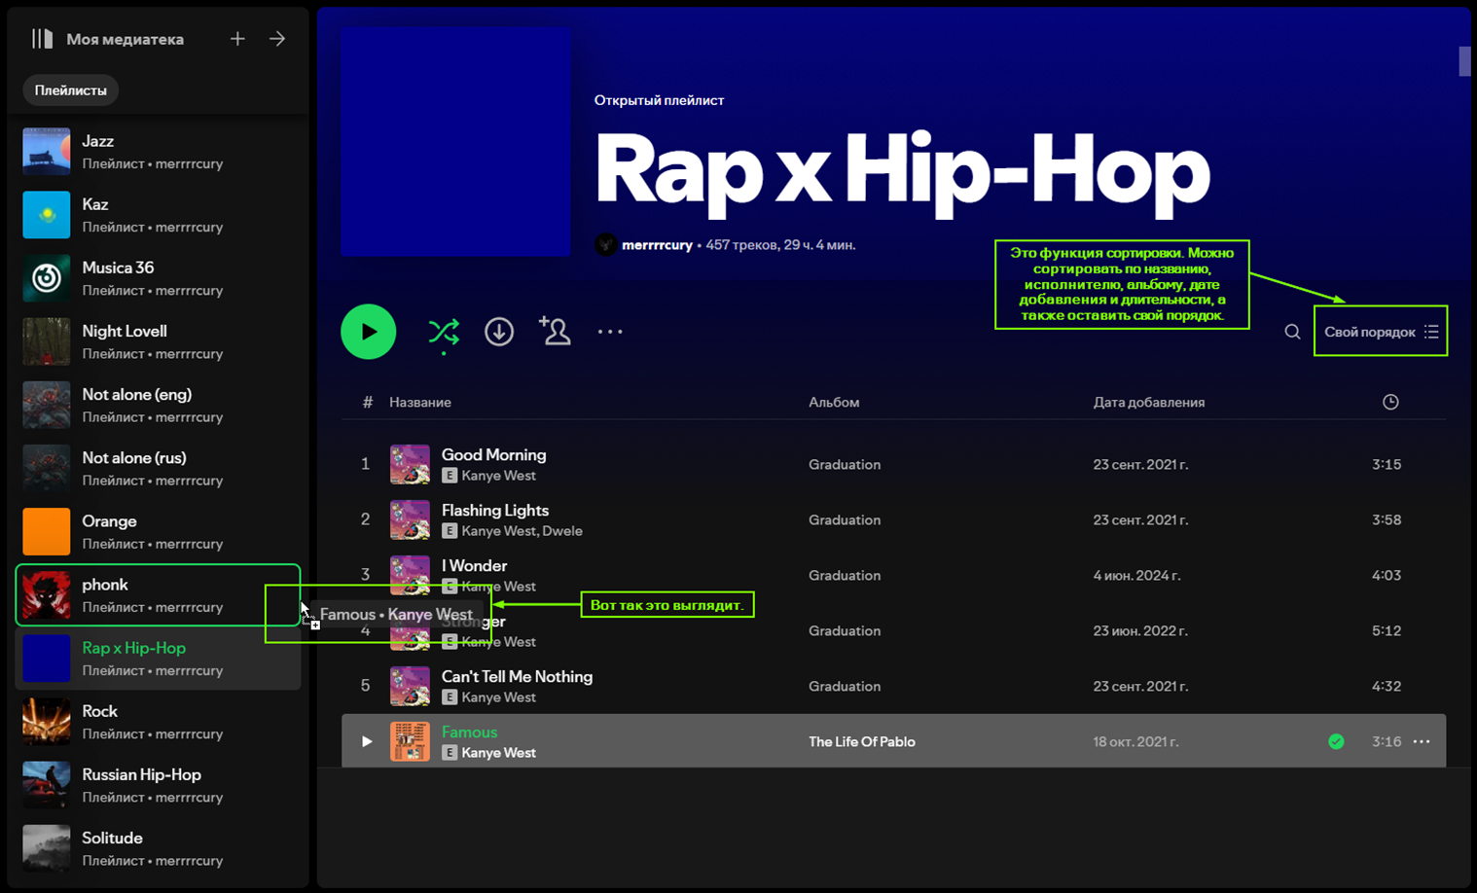The height and width of the screenshot is (893, 1477).
Task: Click Famous album art thumbnail
Action: click(x=410, y=741)
